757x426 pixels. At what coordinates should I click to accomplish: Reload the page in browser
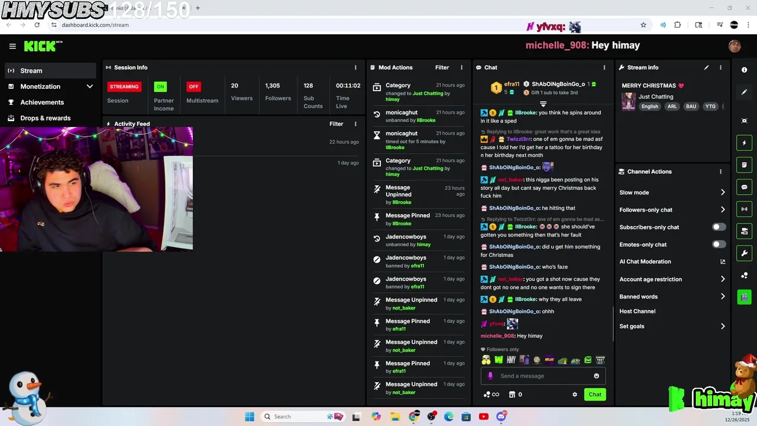coord(37,25)
